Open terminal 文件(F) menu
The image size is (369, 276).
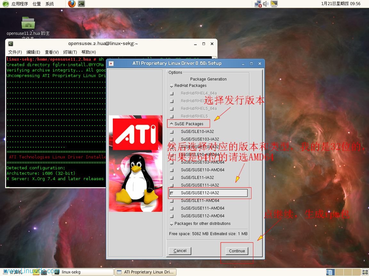[15, 52]
